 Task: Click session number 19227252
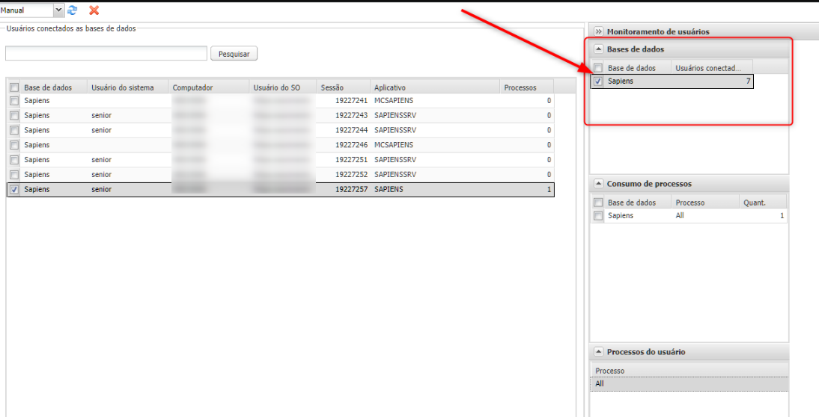point(352,175)
